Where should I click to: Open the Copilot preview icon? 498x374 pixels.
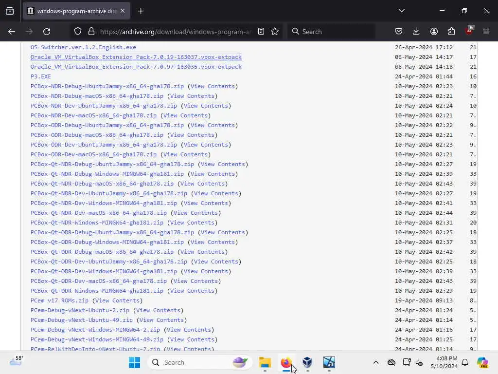[482, 362]
